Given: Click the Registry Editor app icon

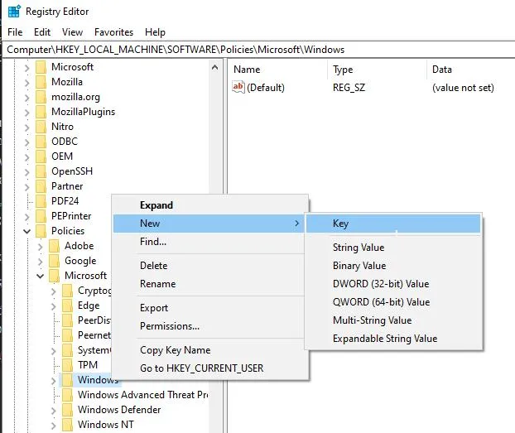Looking at the screenshot, I should 14,12.
